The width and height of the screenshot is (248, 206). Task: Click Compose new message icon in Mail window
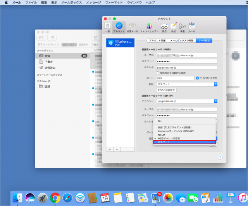[52, 38]
